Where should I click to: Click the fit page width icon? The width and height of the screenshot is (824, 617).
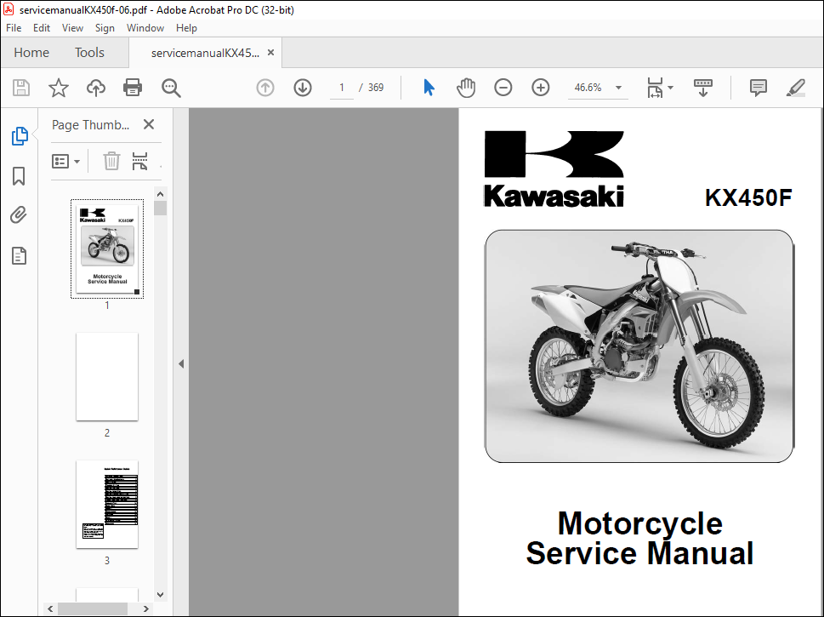click(655, 88)
